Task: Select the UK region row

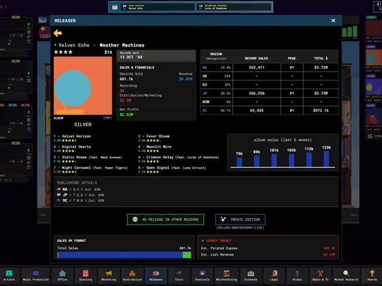Action: pyautogui.click(x=269, y=76)
